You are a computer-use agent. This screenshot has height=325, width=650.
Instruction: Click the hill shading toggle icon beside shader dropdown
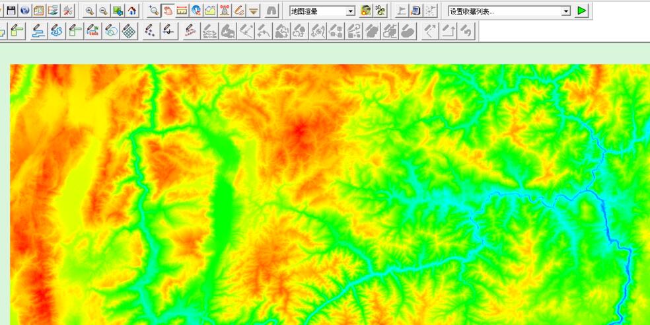coord(366,11)
